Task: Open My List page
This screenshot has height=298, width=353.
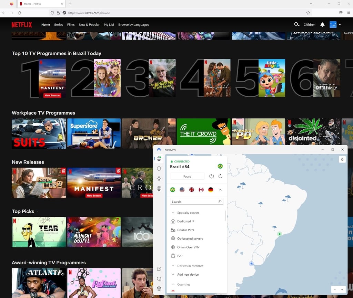Action: pyautogui.click(x=109, y=24)
